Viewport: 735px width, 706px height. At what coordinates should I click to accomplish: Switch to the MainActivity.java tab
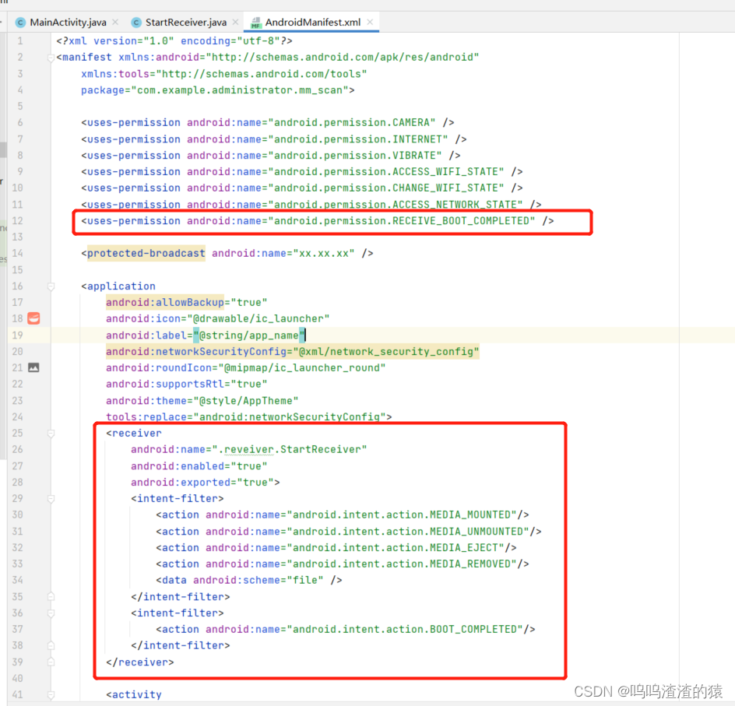(67, 22)
